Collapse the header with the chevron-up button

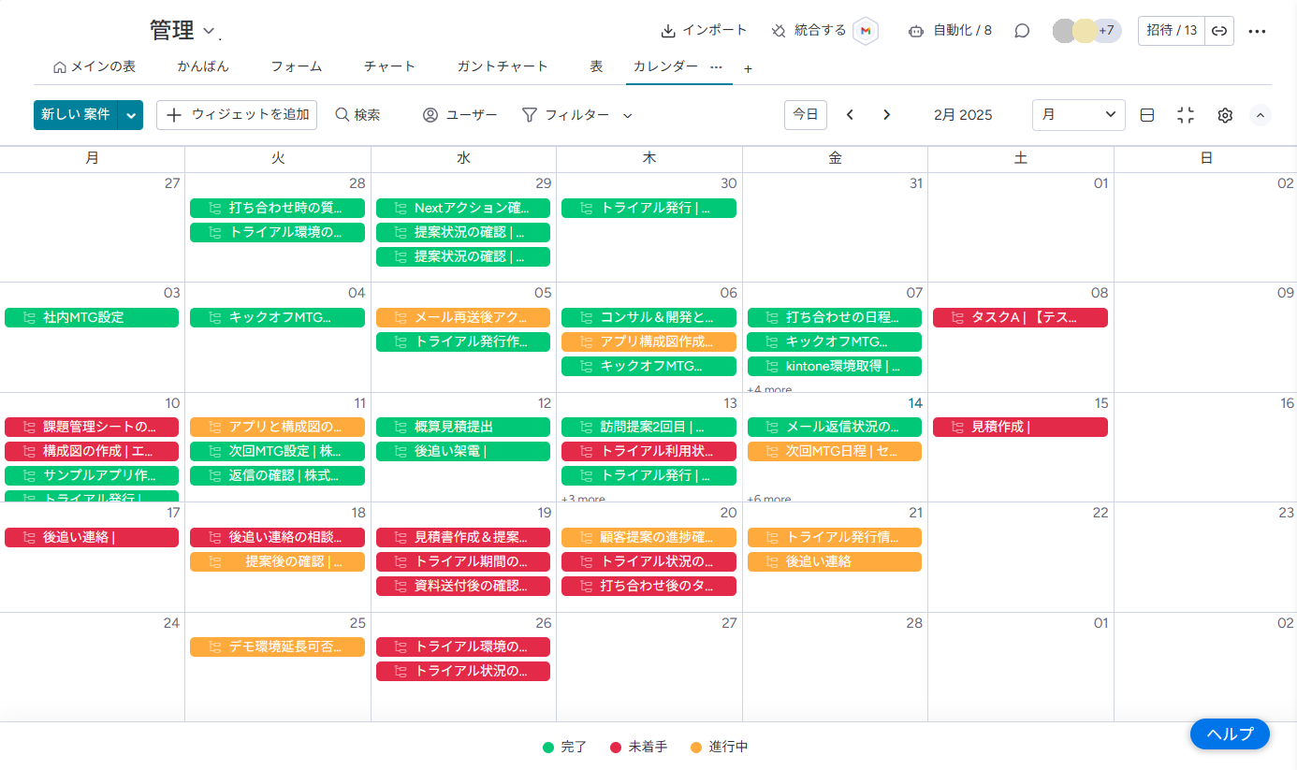tap(1261, 115)
